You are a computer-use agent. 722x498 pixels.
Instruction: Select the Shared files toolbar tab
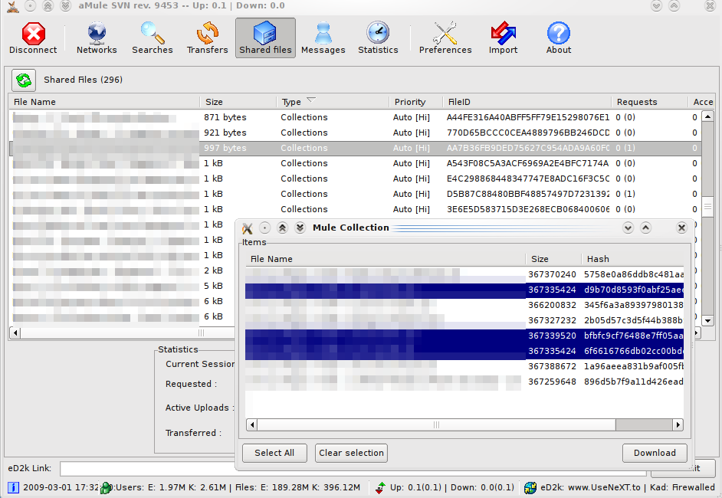(x=265, y=38)
